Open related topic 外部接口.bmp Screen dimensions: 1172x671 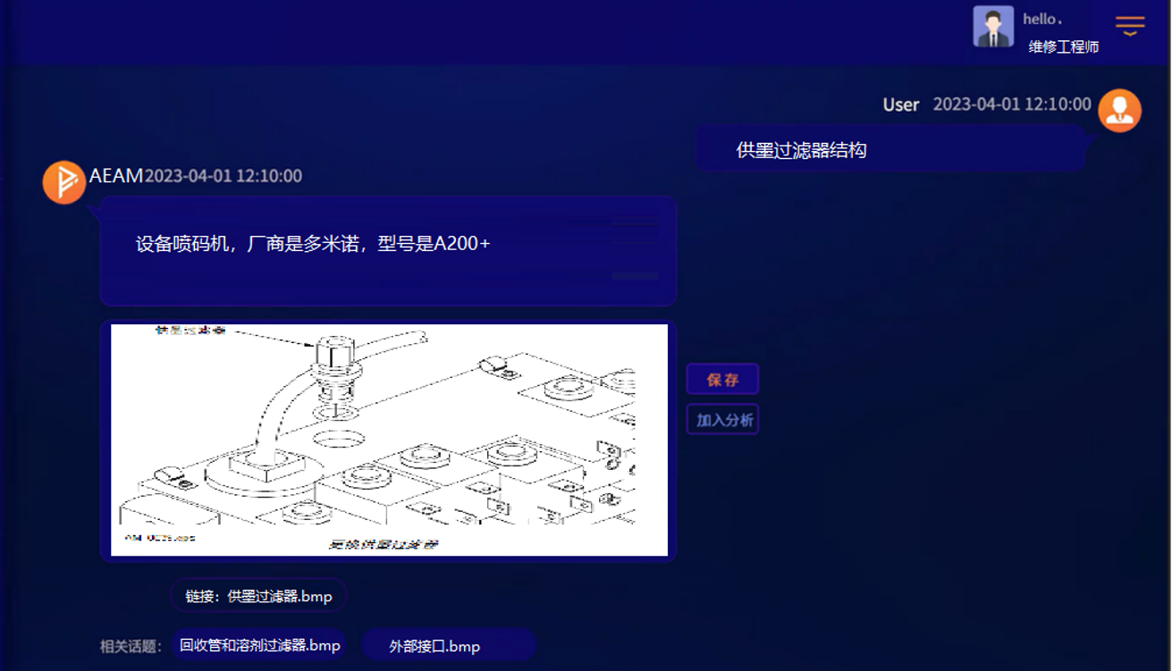[x=434, y=646]
